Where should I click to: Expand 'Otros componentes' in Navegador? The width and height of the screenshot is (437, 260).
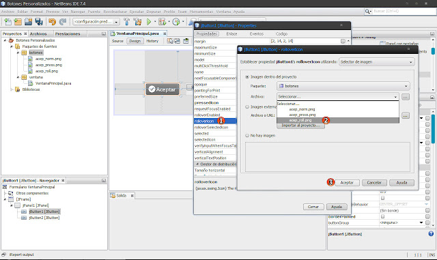point(5,193)
